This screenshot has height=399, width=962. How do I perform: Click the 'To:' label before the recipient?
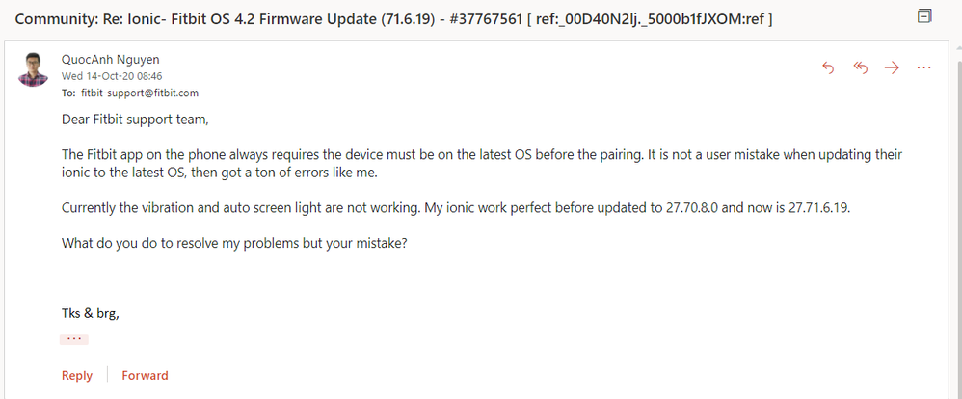click(x=68, y=93)
